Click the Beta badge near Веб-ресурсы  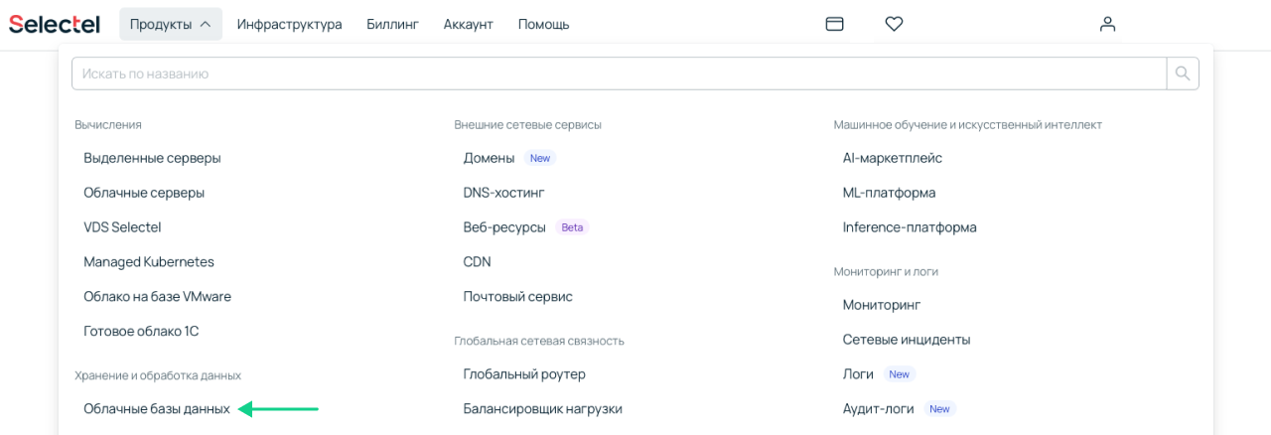point(572,227)
